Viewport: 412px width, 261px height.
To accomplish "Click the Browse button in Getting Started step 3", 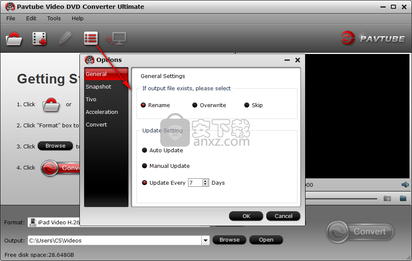I will tap(55, 145).
